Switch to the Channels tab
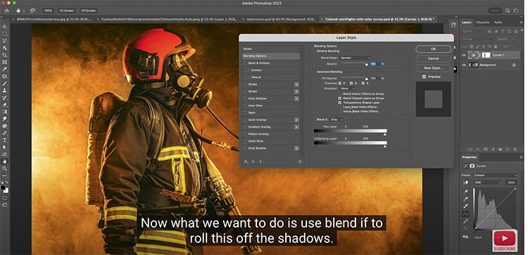 click(x=482, y=22)
